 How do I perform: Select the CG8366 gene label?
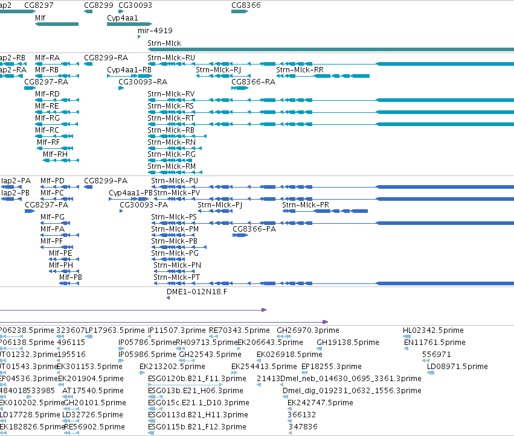point(246,5)
